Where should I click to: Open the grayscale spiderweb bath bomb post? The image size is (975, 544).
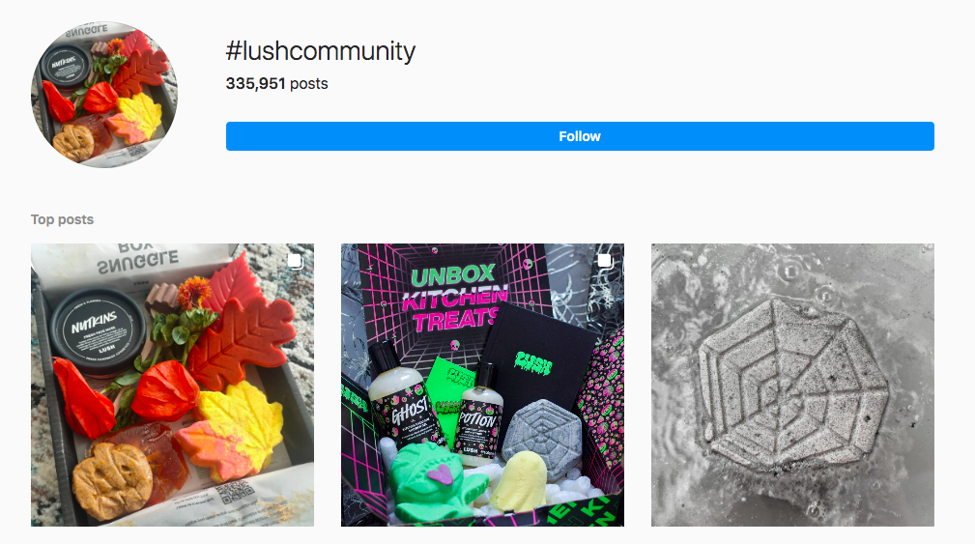coord(792,385)
